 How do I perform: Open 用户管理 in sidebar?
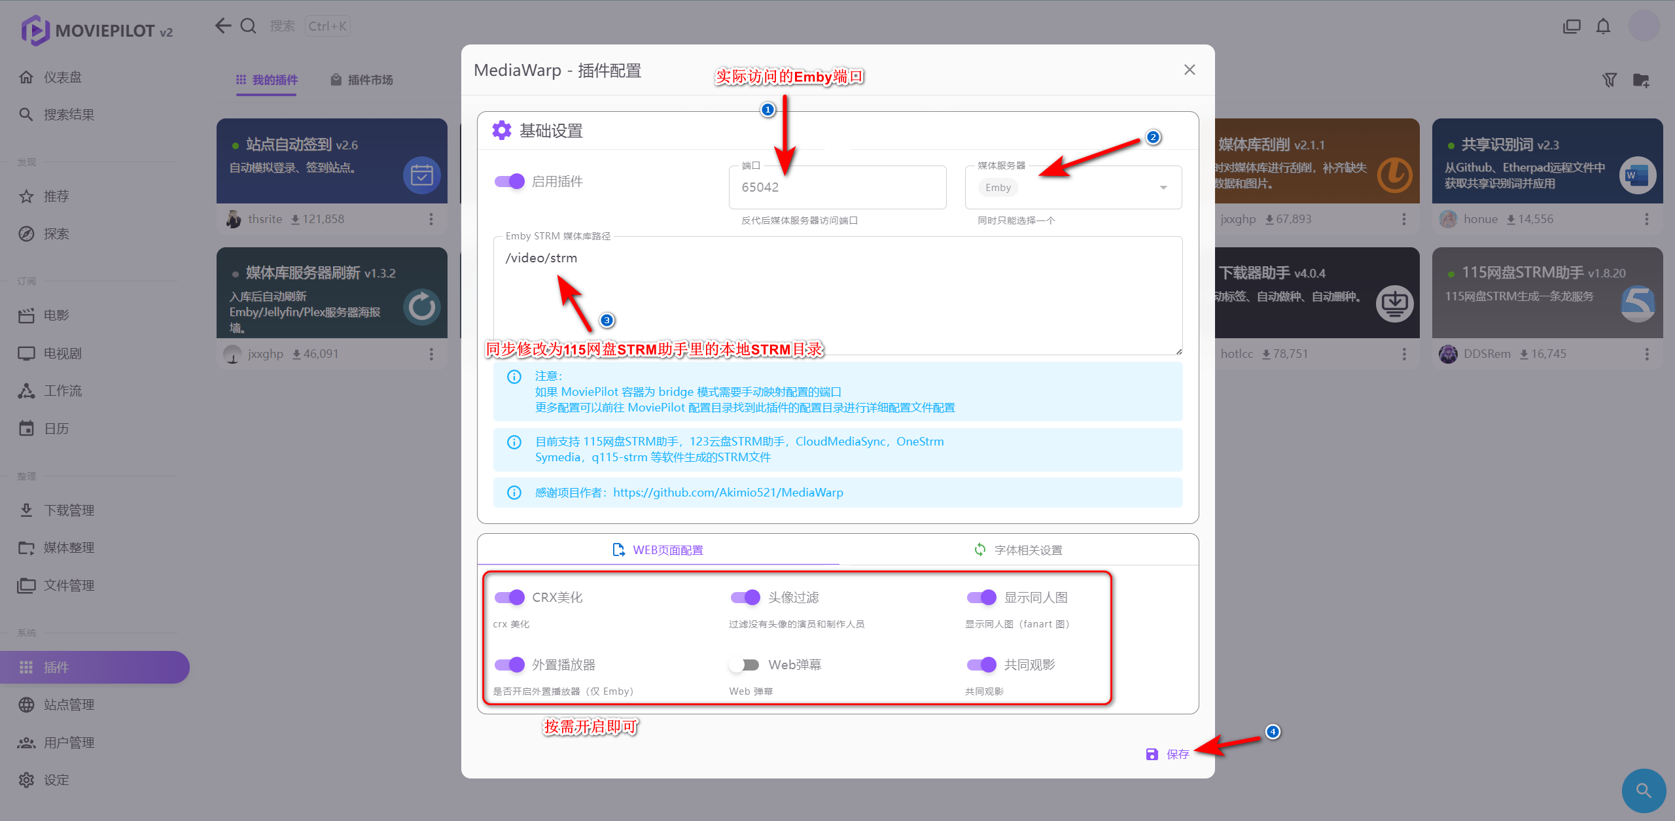(x=95, y=742)
